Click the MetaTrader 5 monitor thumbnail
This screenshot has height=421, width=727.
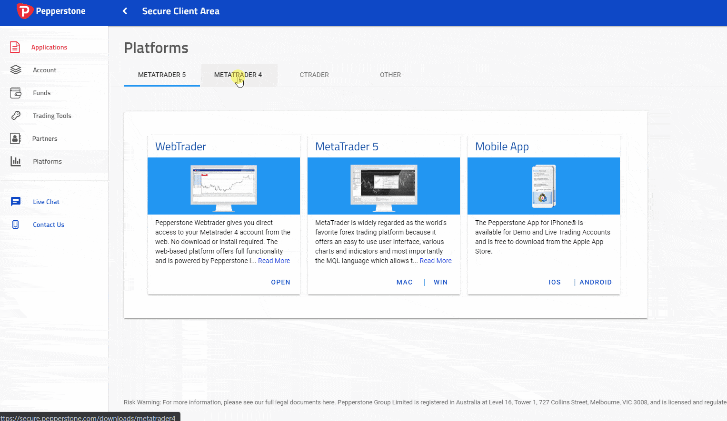coord(384,188)
